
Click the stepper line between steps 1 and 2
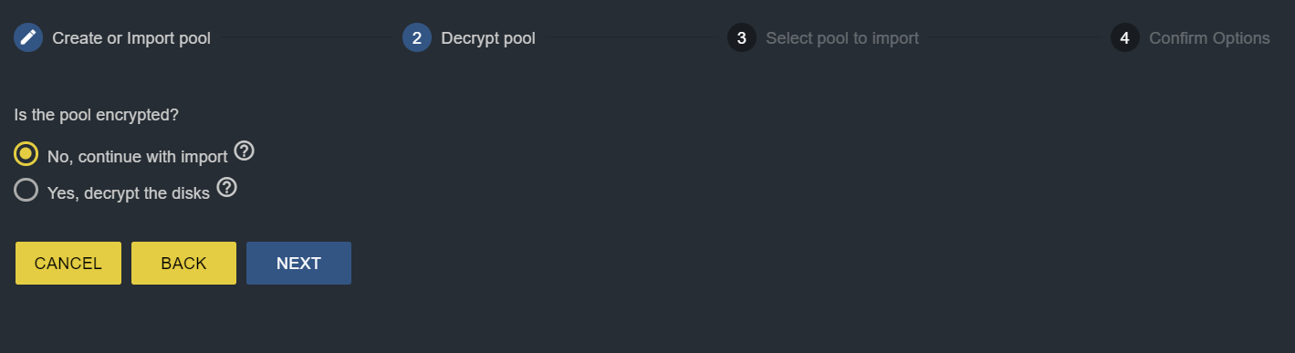click(x=307, y=37)
